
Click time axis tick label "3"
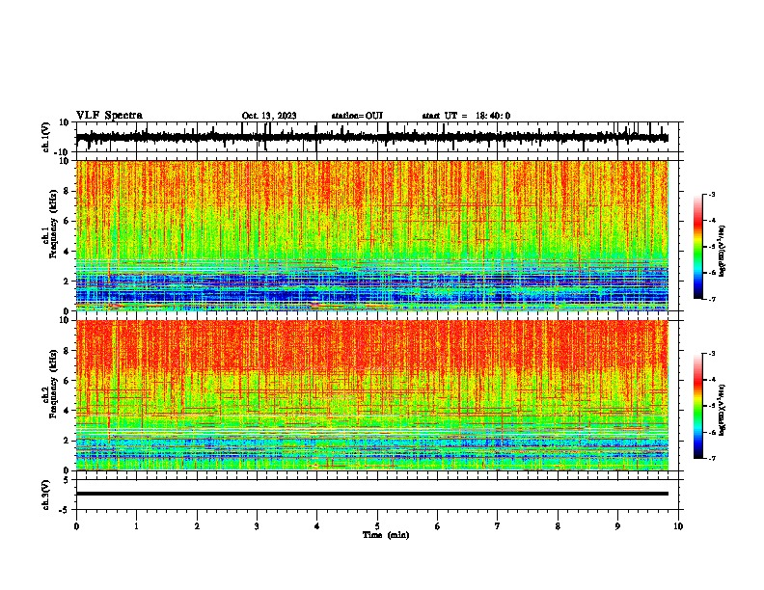[257, 526]
